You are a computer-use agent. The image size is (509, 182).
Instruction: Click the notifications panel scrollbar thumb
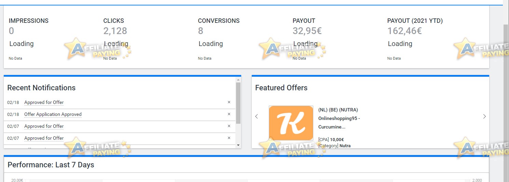pos(238,103)
